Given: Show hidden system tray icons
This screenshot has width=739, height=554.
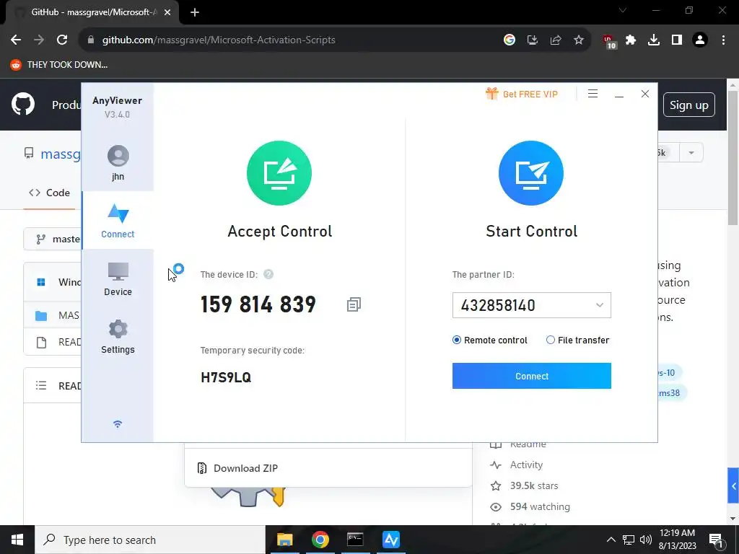Looking at the screenshot, I should [611, 540].
